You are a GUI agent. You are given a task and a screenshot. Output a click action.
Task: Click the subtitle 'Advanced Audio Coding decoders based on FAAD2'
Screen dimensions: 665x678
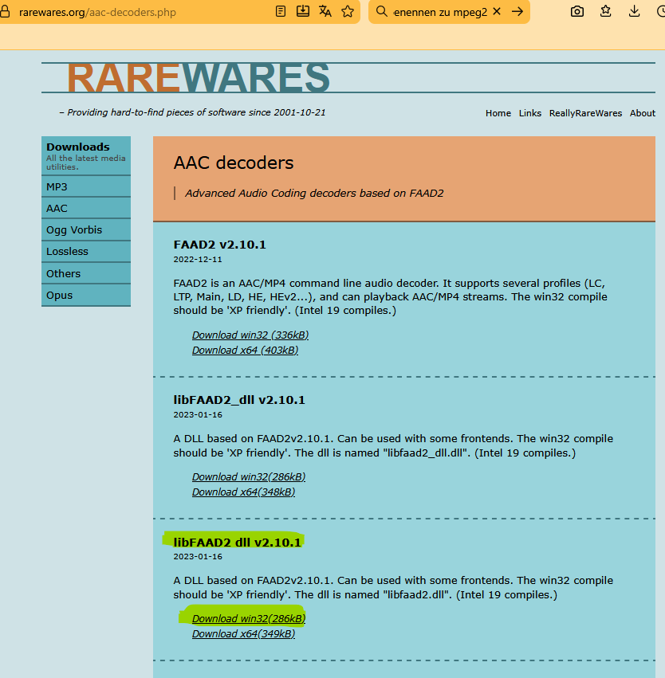click(314, 194)
